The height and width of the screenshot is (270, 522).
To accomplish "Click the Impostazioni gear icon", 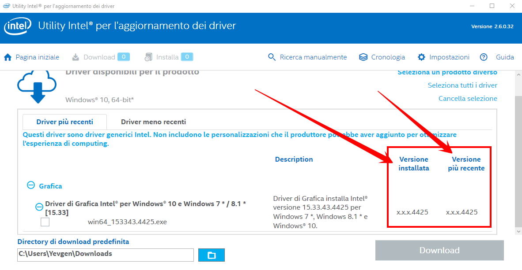I will [421, 57].
